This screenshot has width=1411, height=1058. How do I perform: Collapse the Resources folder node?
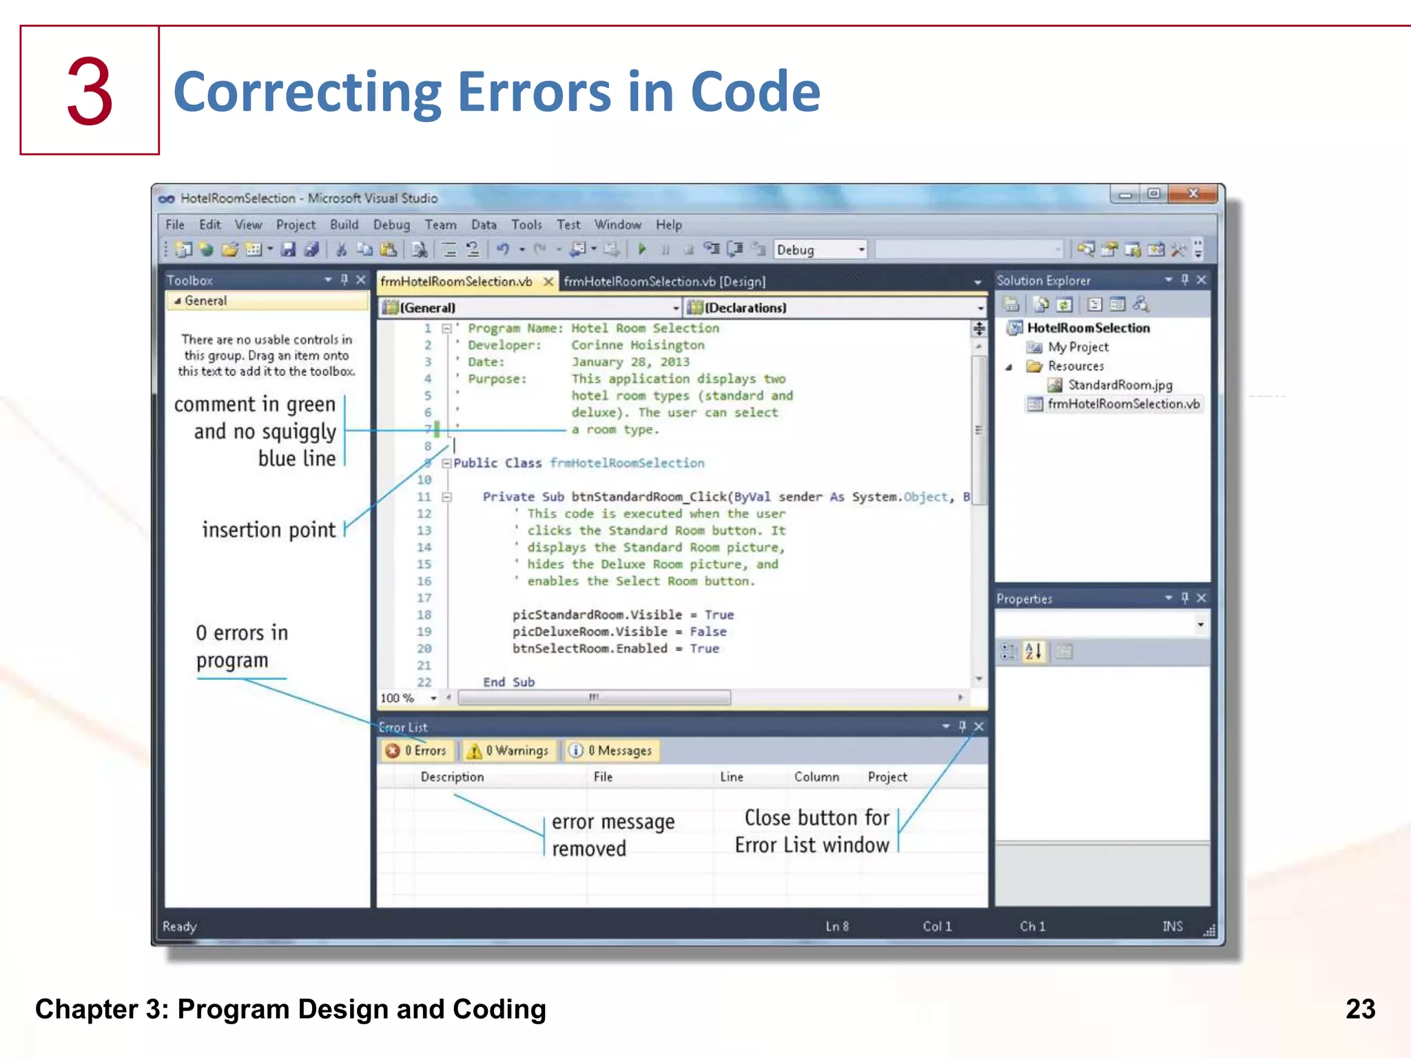tap(1009, 367)
